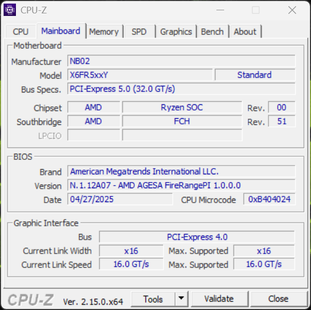Click the American Megatrends International LLC. brand
The width and height of the screenshot is (311, 310).
tap(181, 171)
